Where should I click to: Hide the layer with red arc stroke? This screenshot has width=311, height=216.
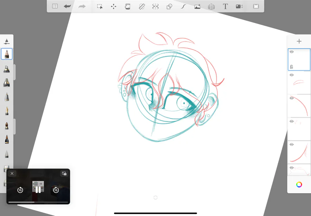pos(292,98)
